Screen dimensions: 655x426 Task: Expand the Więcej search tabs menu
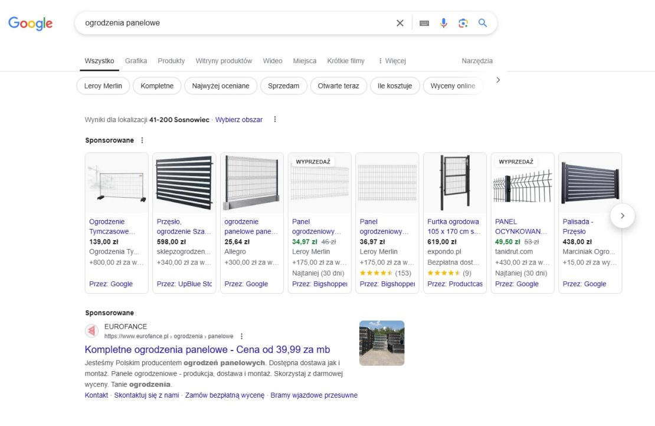392,61
